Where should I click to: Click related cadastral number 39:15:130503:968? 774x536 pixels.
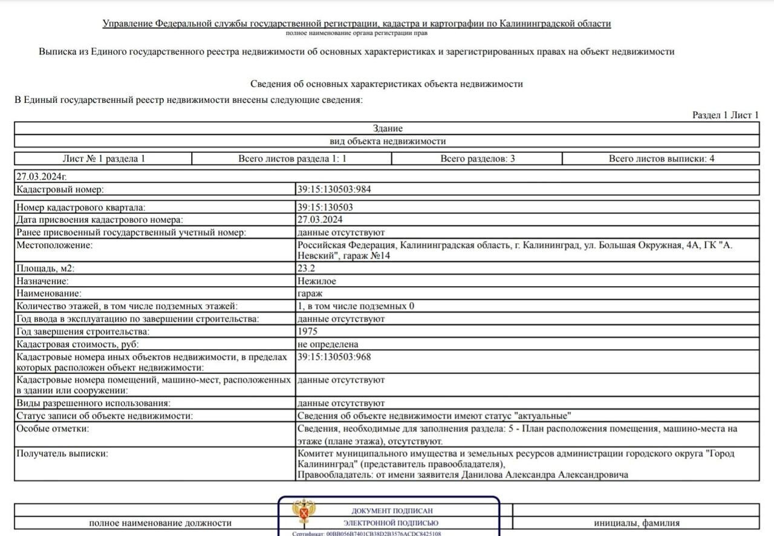coord(334,357)
